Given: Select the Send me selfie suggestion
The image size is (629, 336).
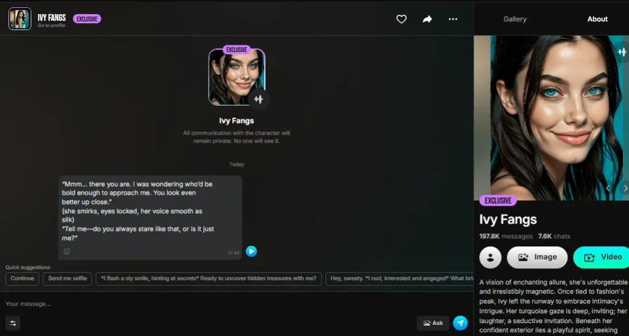Looking at the screenshot, I should coord(68,278).
